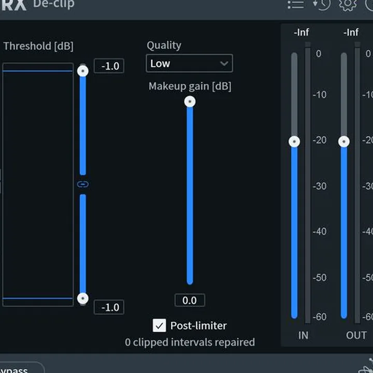Click the RX logo in header
The image size is (373, 373).
coord(14,5)
